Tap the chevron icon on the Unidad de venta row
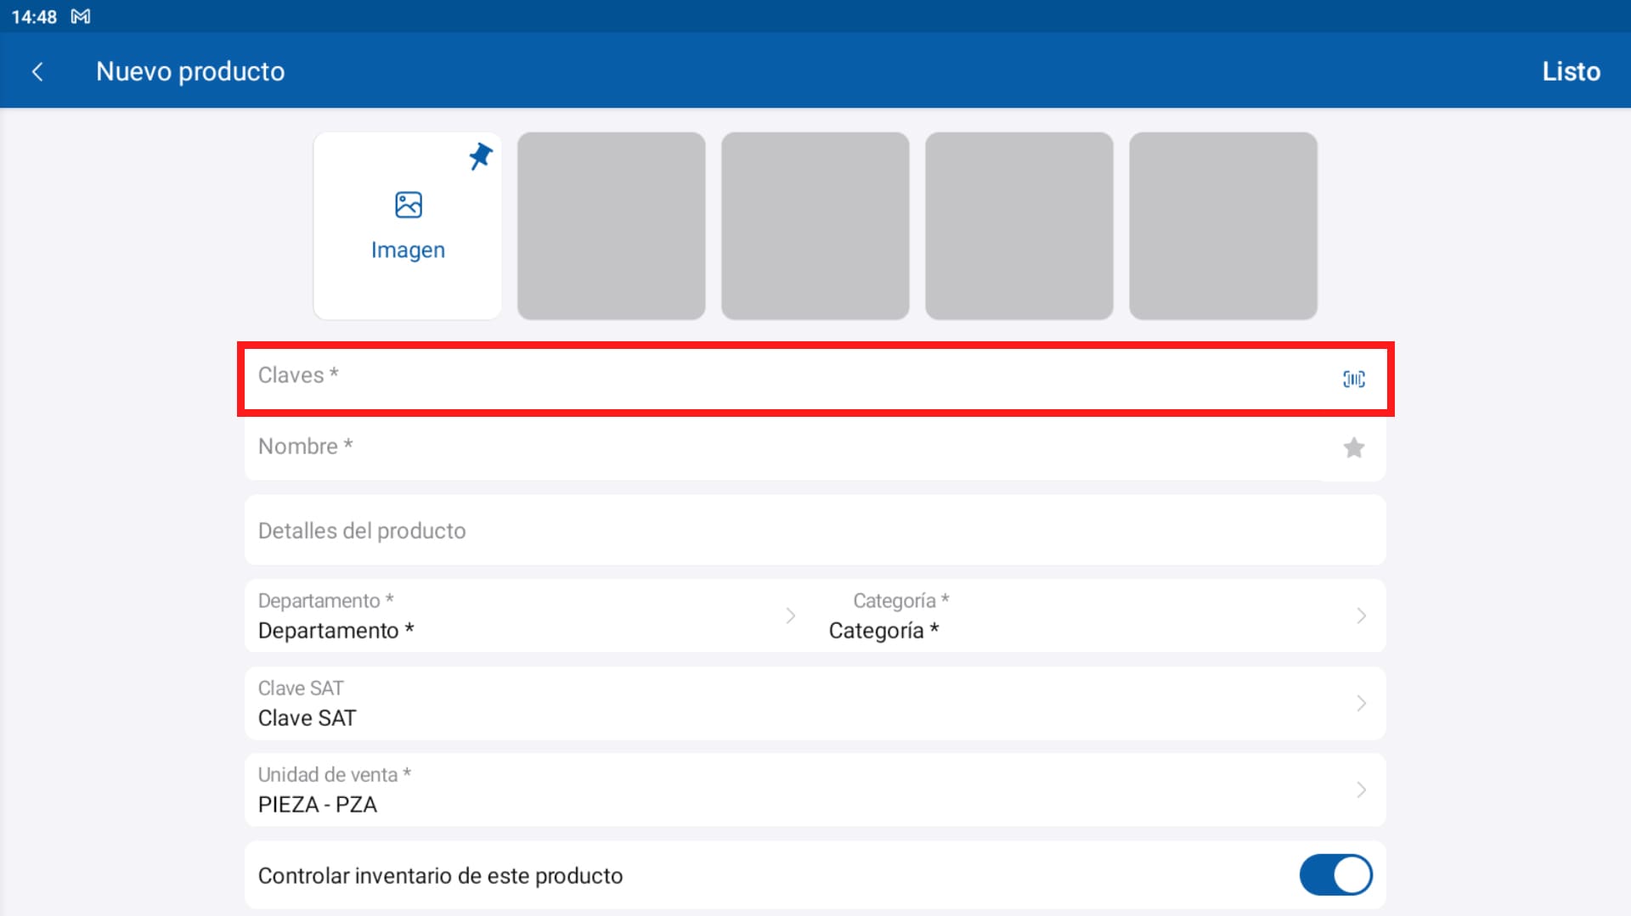Viewport: 1631px width, 916px height. pos(1361,790)
